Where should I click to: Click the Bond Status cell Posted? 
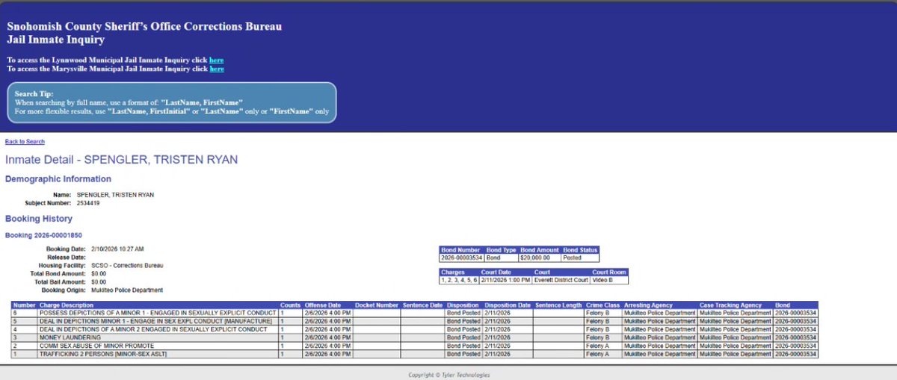(580, 258)
